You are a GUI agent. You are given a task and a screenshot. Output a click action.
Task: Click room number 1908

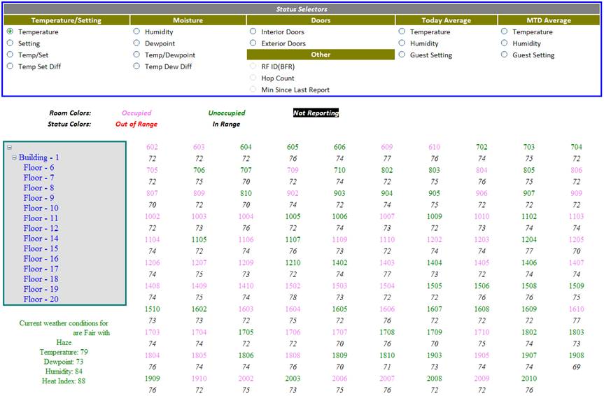(576, 355)
